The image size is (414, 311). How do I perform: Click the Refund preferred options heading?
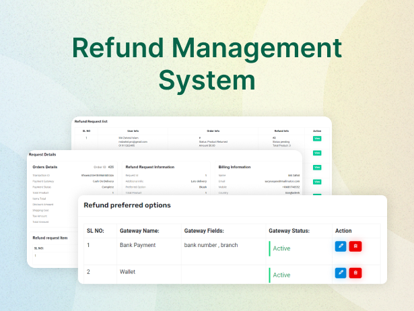click(127, 205)
